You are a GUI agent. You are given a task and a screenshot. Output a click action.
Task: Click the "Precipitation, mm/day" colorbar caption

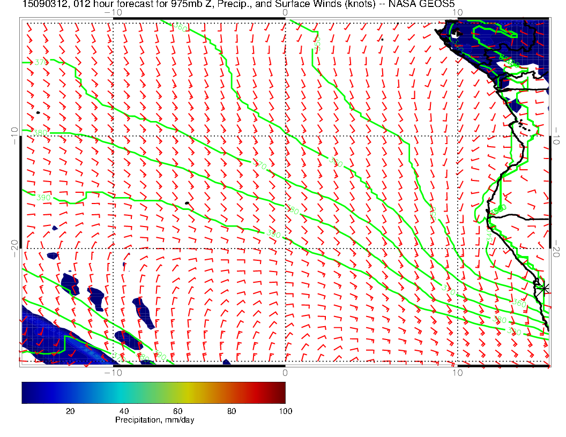coord(155,420)
